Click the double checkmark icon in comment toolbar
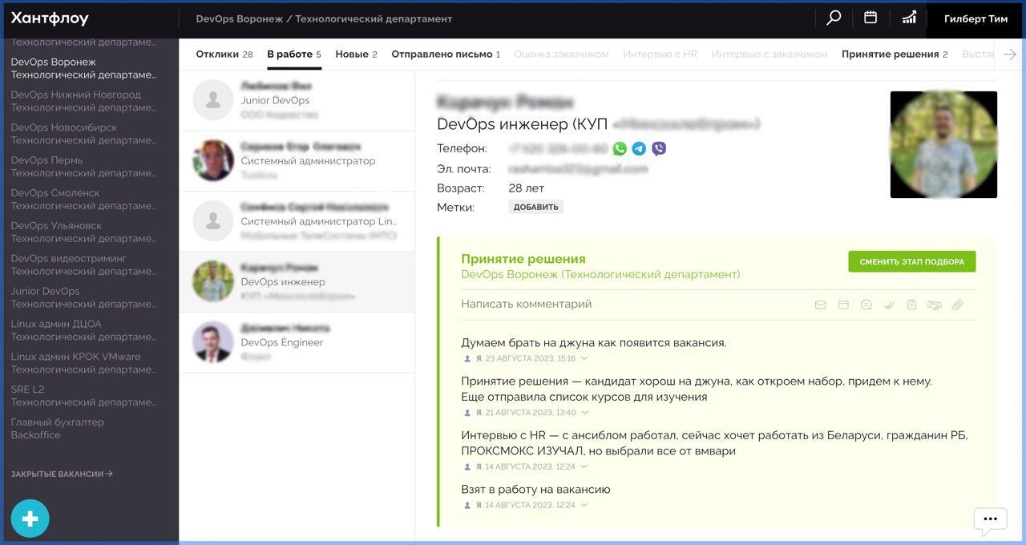The image size is (1026, 545). point(889,305)
